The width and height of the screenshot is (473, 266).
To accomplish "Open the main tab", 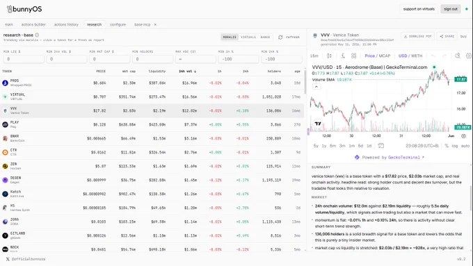I will pos(9,24).
